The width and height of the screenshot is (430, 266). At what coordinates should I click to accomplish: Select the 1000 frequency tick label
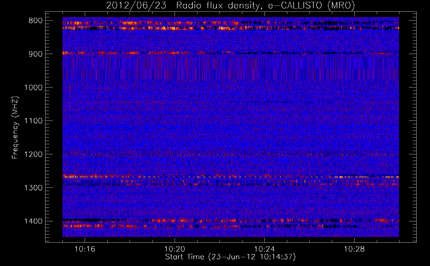[x=33, y=88]
